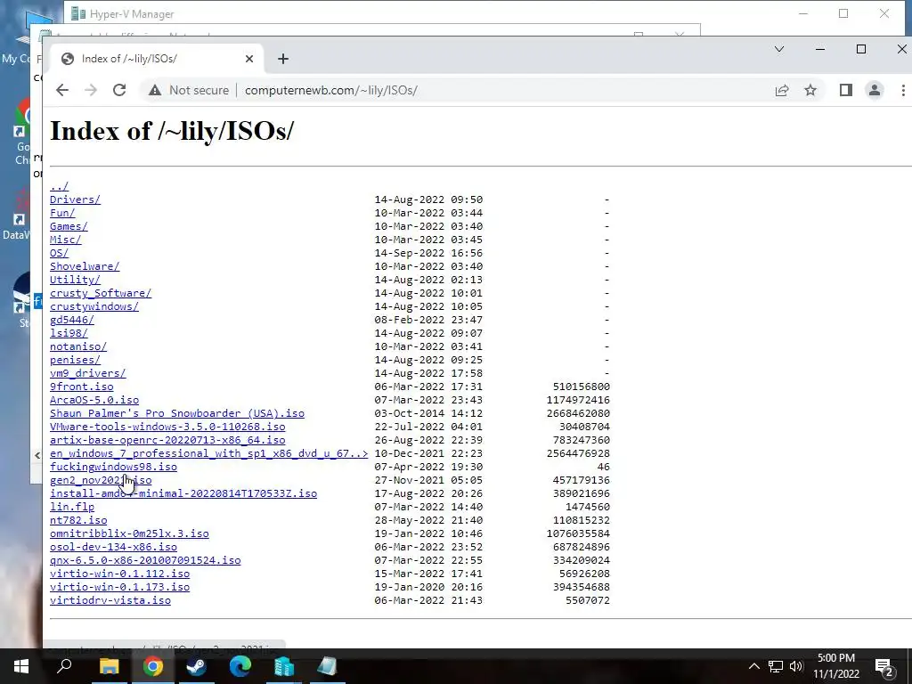Open the notification center icon
Image resolution: width=912 pixels, height=684 pixels.
tap(884, 666)
